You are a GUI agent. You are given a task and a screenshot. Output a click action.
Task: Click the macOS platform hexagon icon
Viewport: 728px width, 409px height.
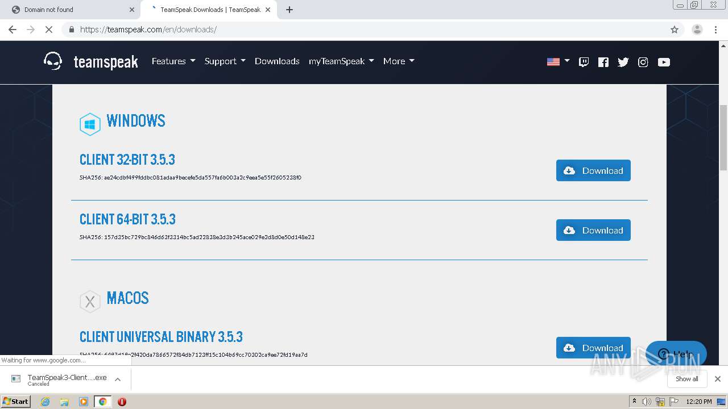click(90, 302)
